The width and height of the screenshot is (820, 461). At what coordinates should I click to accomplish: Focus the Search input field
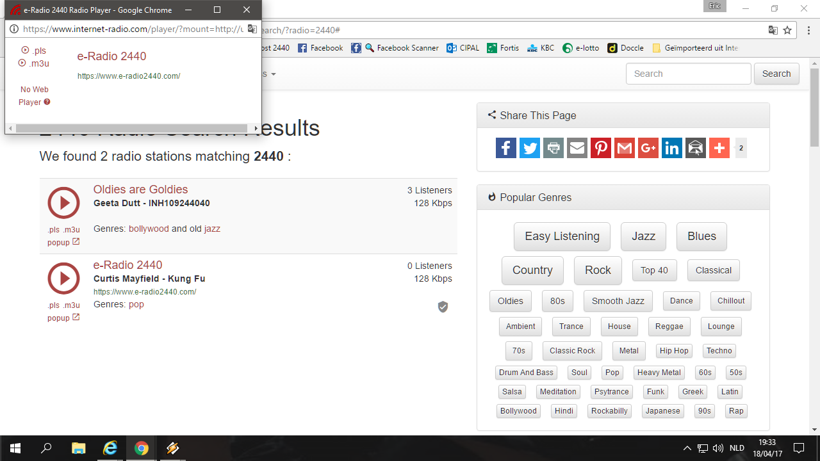(x=688, y=74)
